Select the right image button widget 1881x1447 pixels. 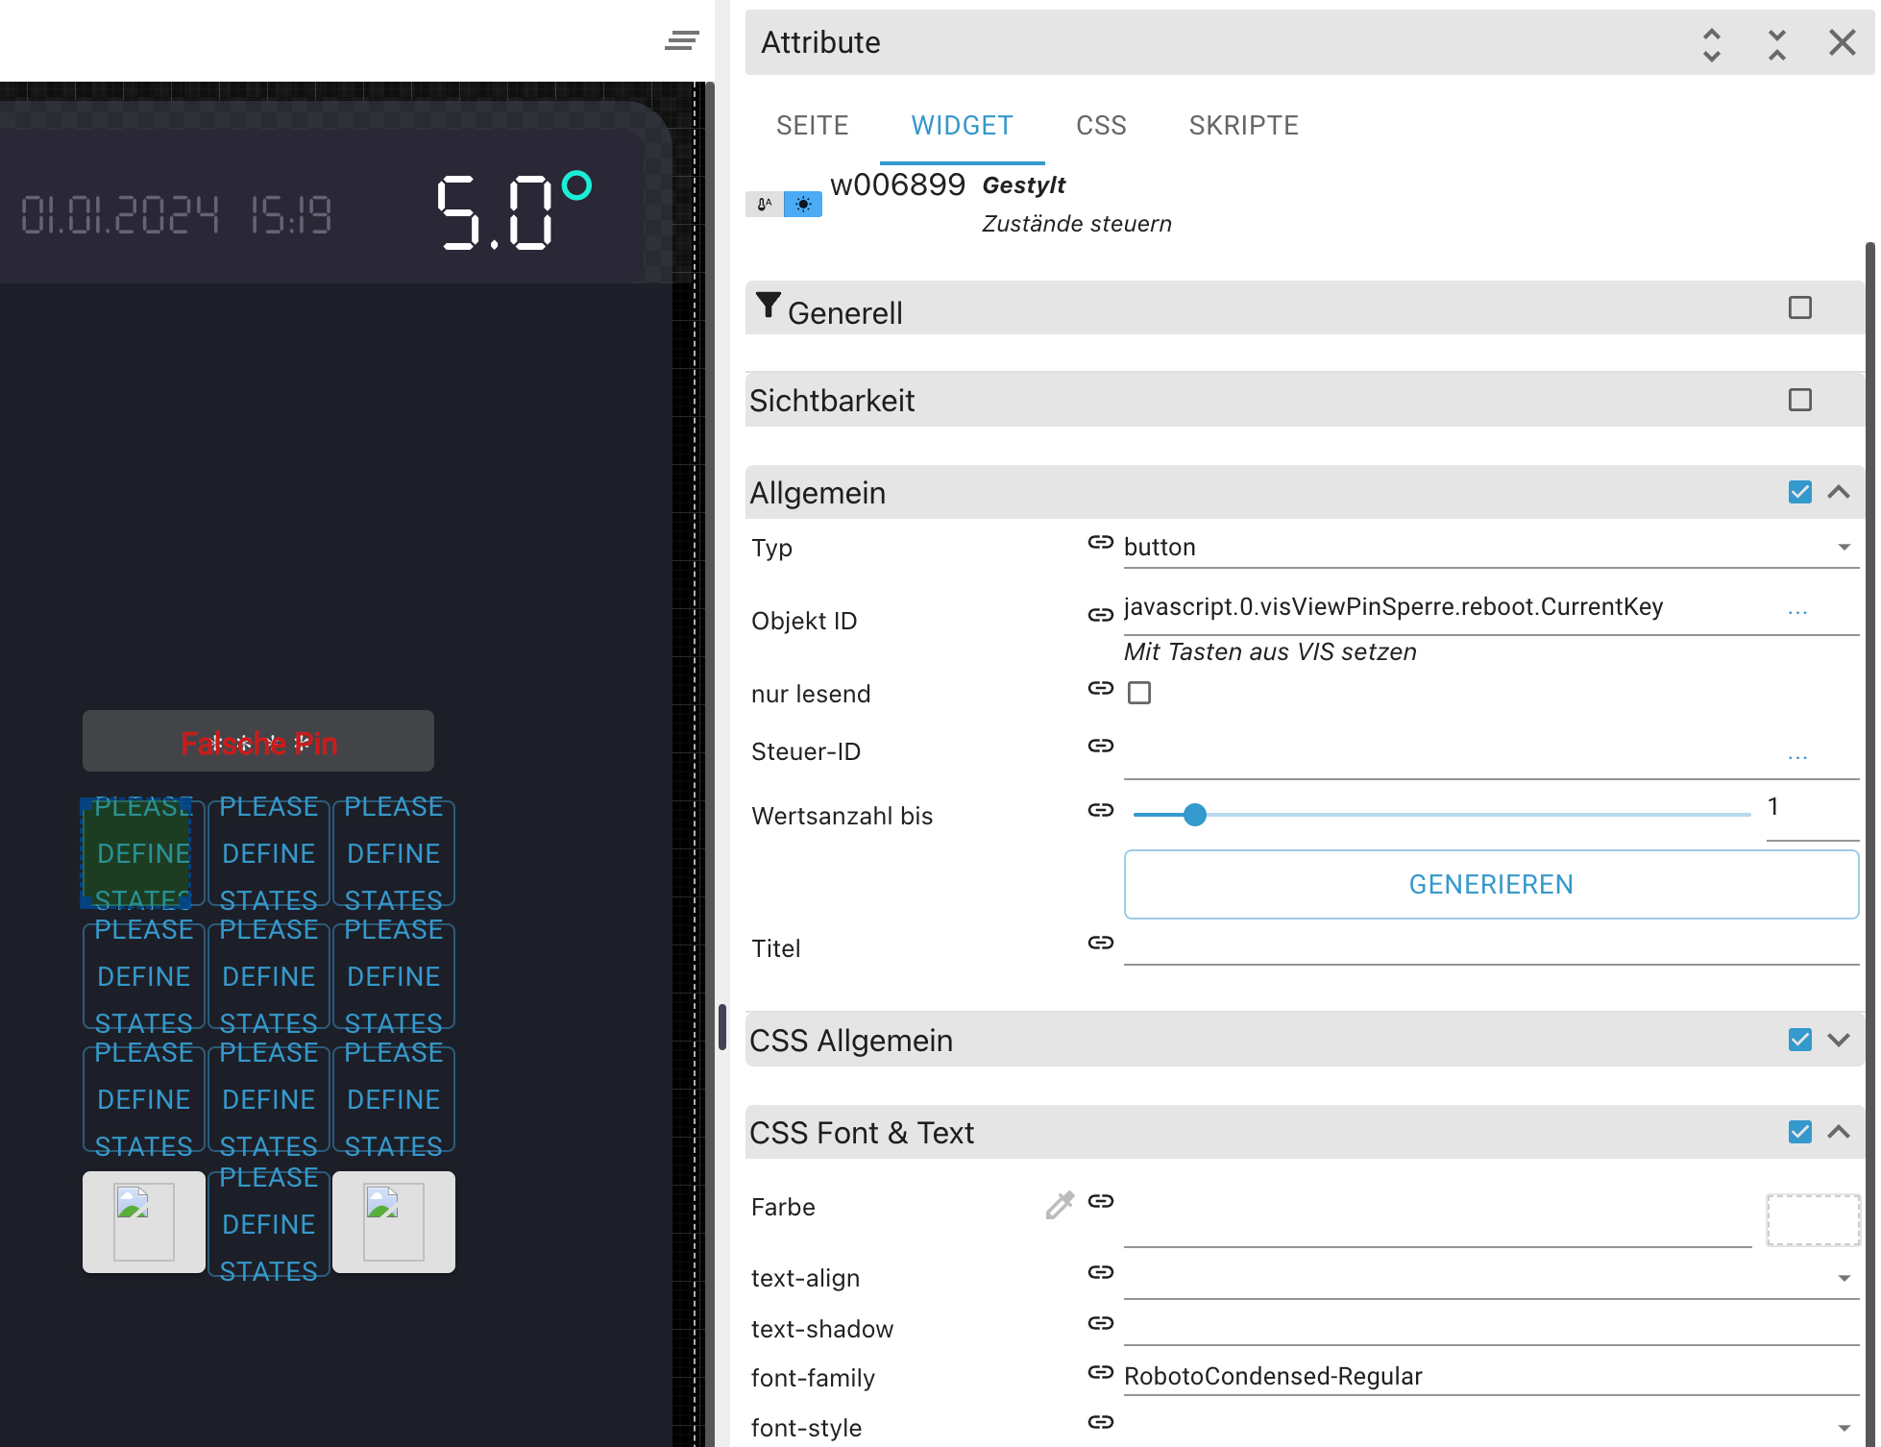(x=394, y=1222)
